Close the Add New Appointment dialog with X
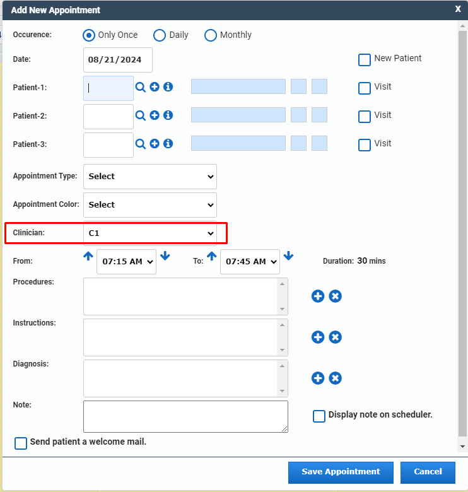 tap(458, 9)
